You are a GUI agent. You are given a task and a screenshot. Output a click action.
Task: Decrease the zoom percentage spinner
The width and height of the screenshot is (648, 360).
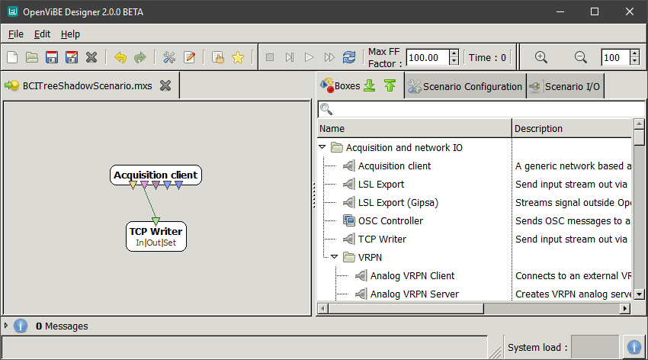click(x=635, y=61)
